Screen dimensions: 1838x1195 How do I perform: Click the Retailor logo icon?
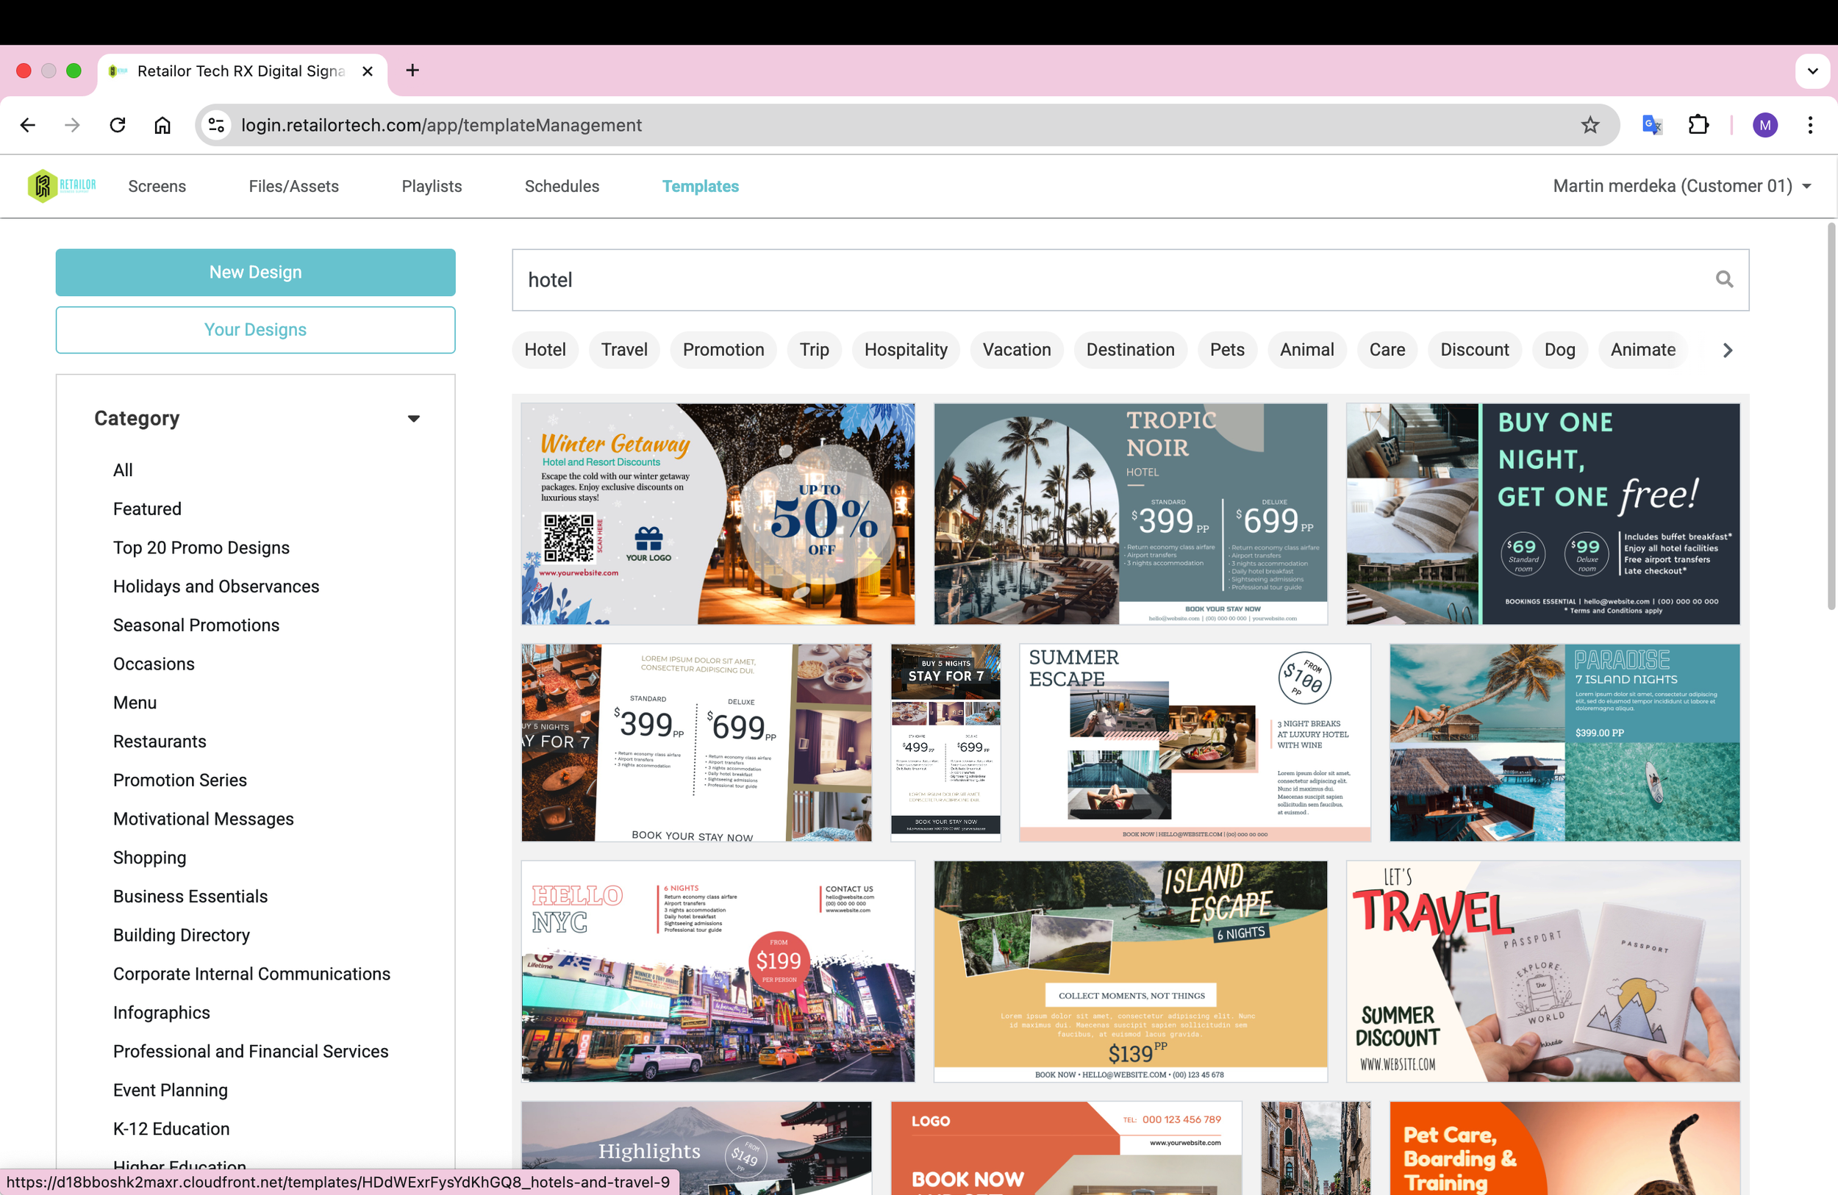click(43, 186)
